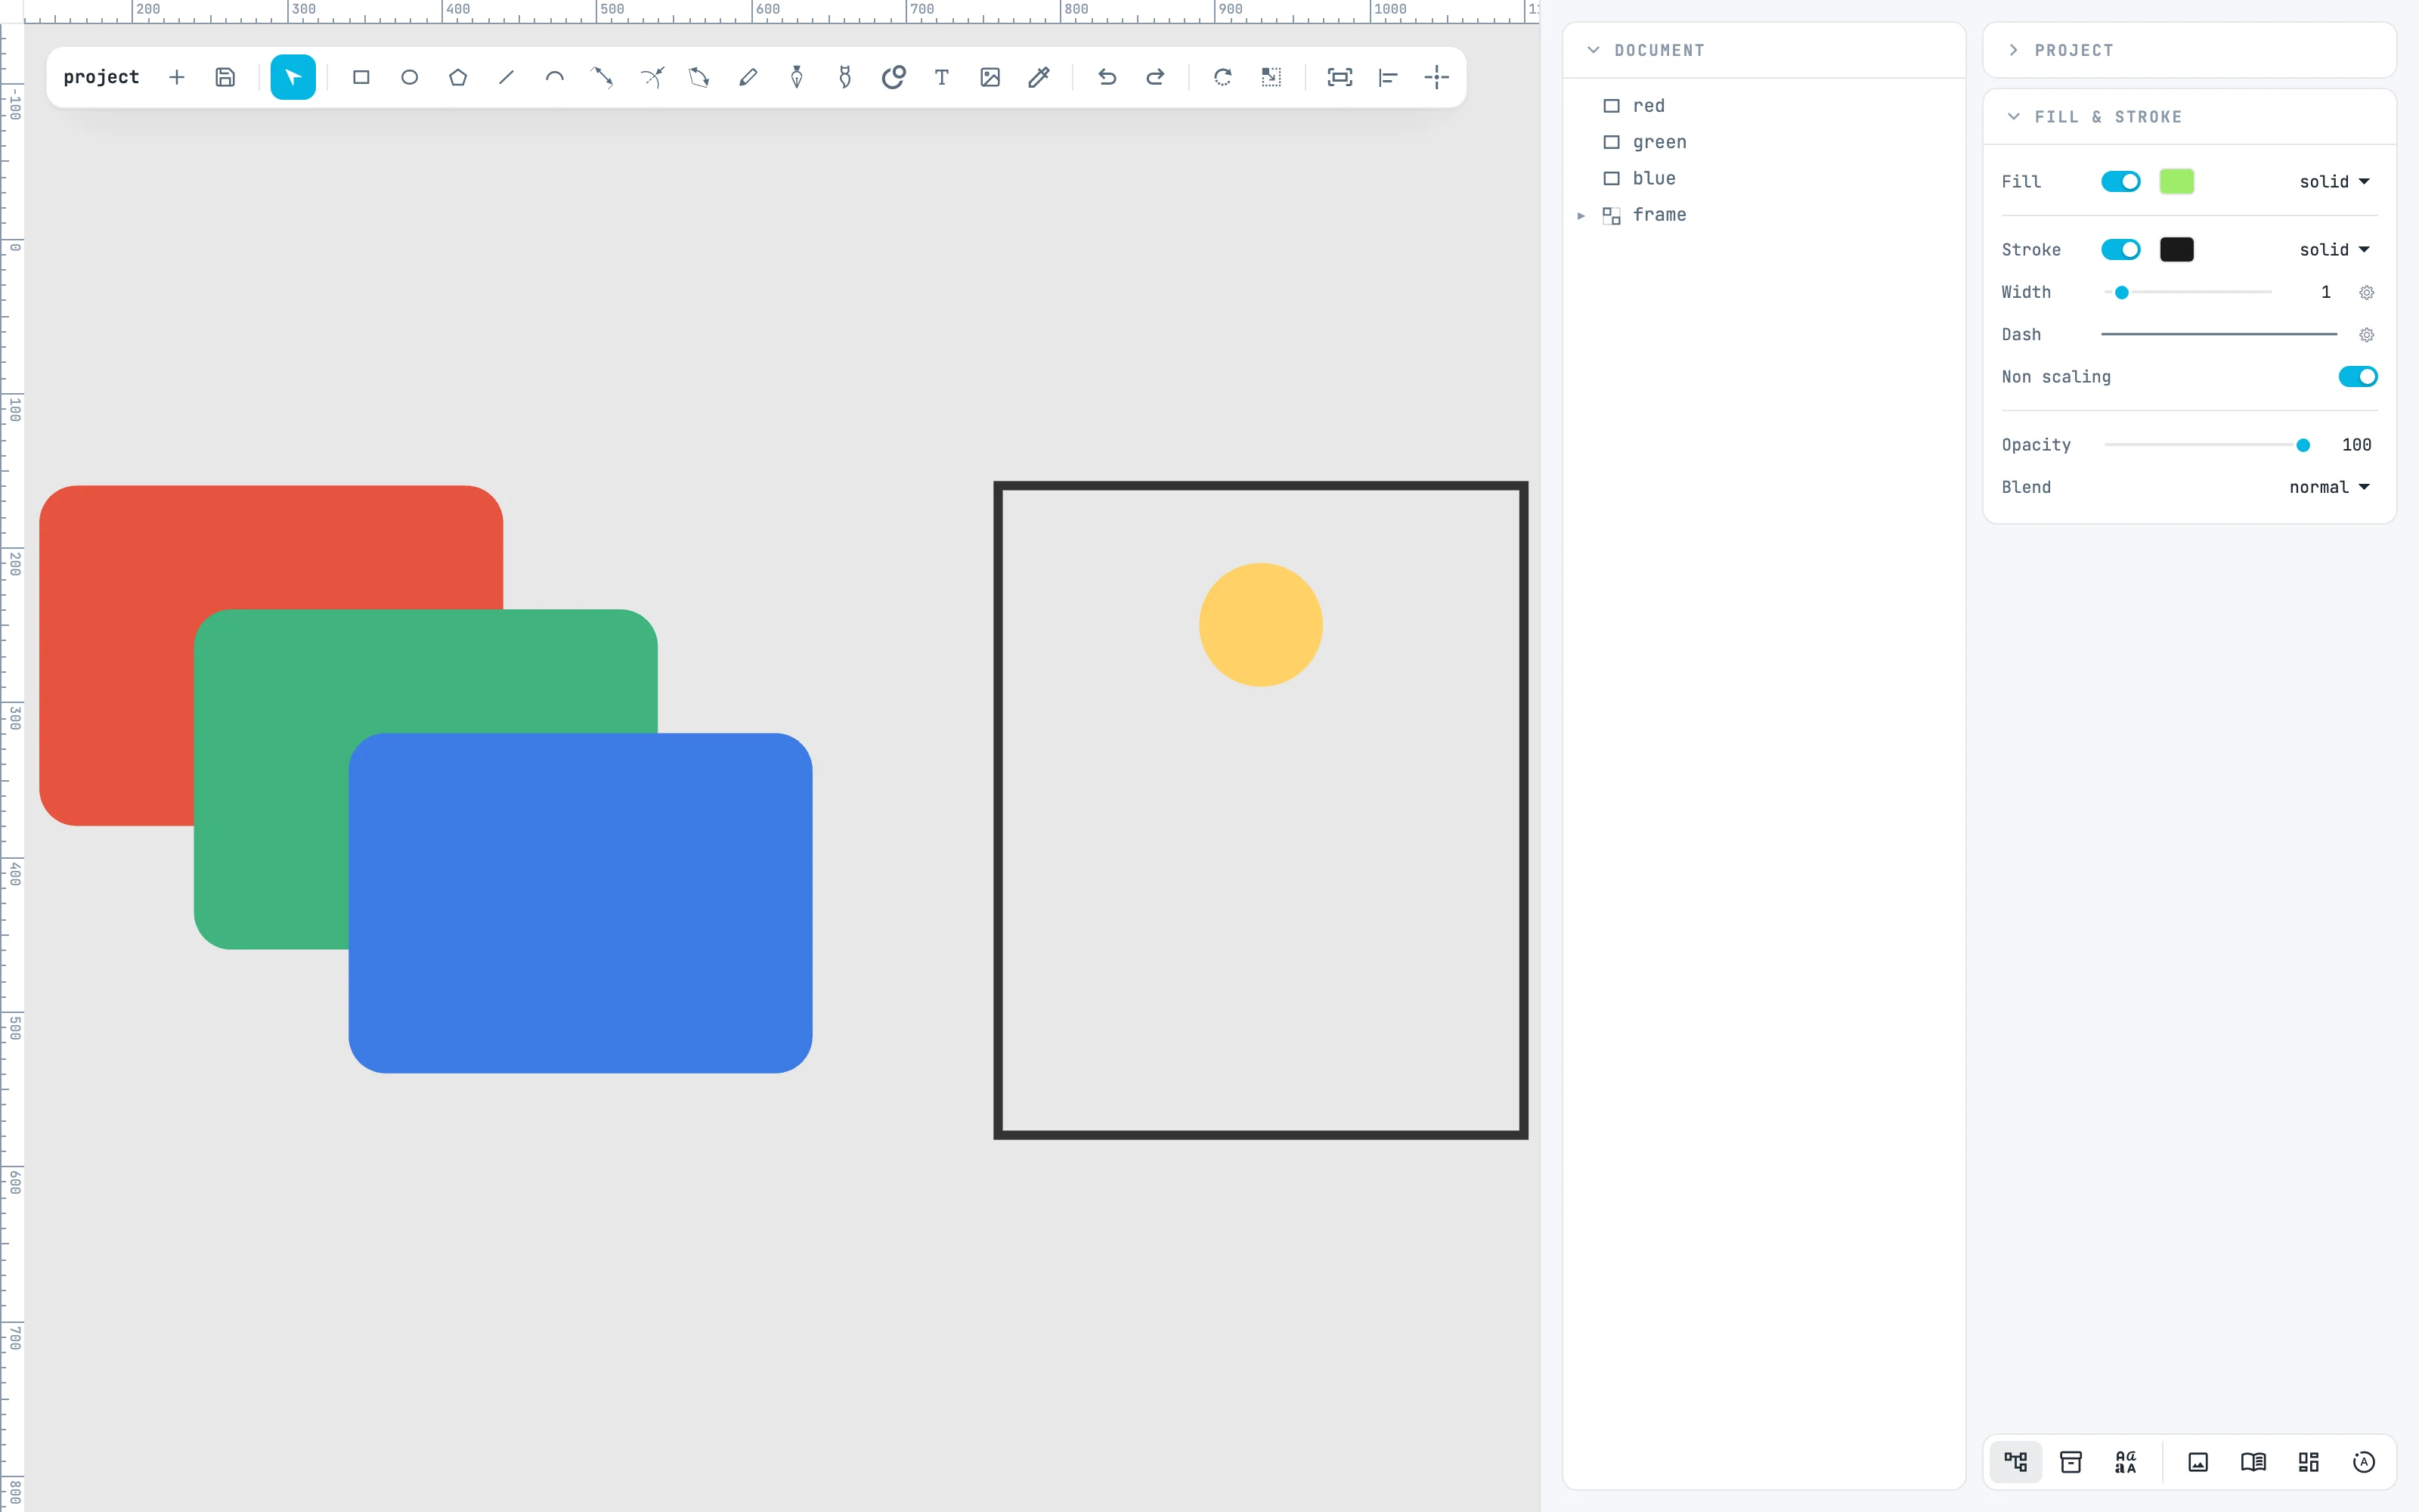Screen dimensions: 2419x1512
Task: Select the image insert tool
Action: 990,77
